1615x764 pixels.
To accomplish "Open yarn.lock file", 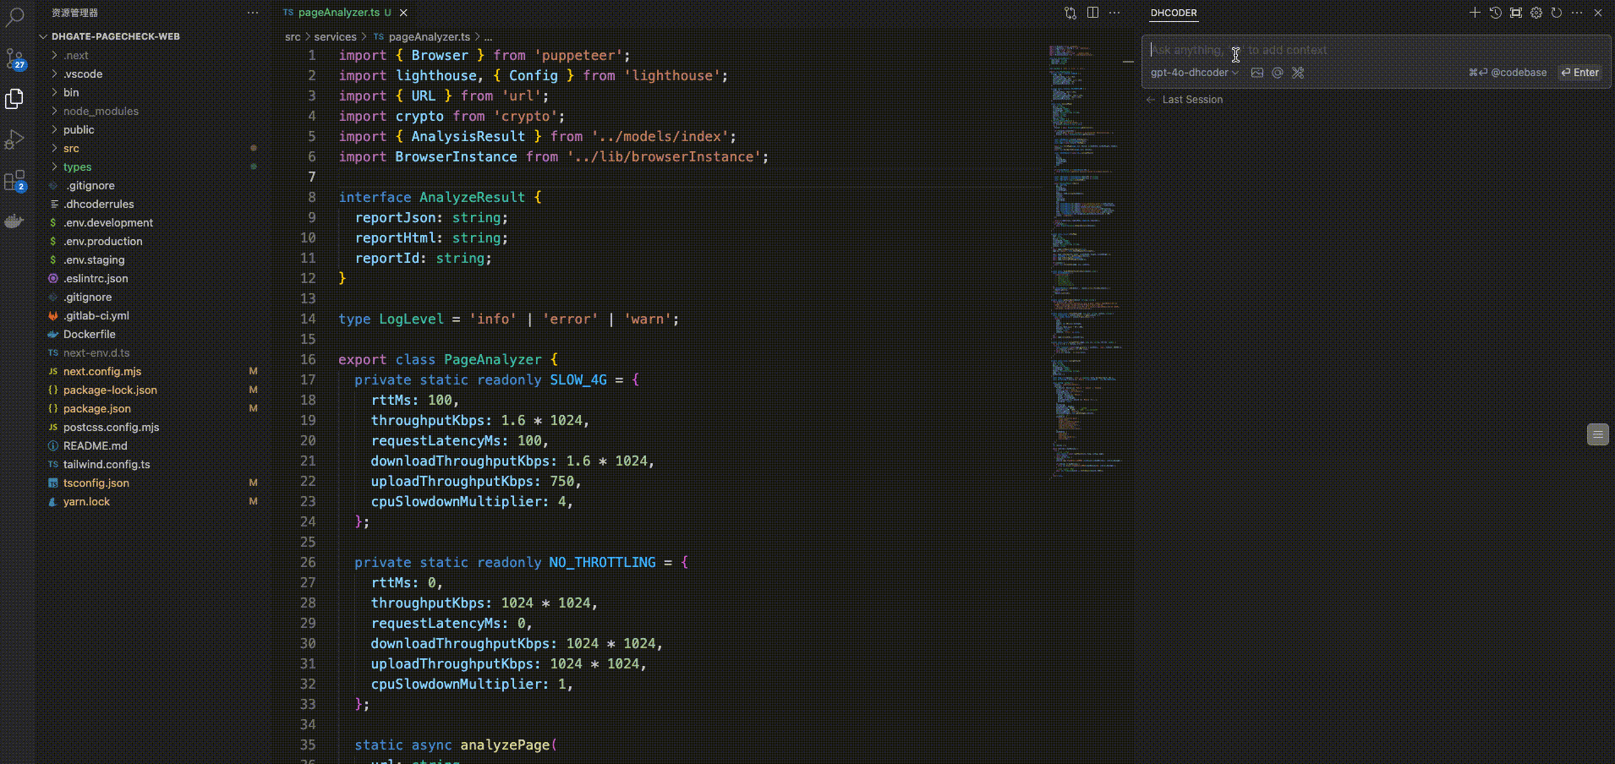I will [x=86, y=501].
